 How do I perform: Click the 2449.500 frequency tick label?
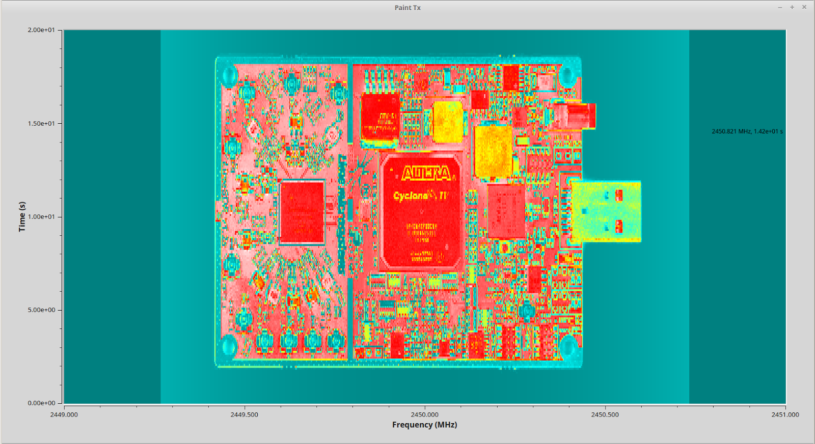click(x=244, y=414)
